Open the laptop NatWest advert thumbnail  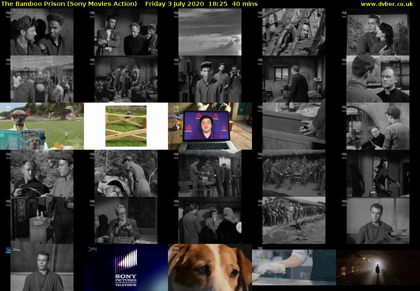click(x=210, y=126)
